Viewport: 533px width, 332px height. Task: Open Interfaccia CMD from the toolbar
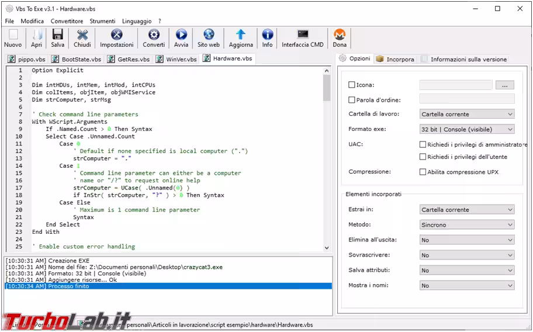pos(302,35)
